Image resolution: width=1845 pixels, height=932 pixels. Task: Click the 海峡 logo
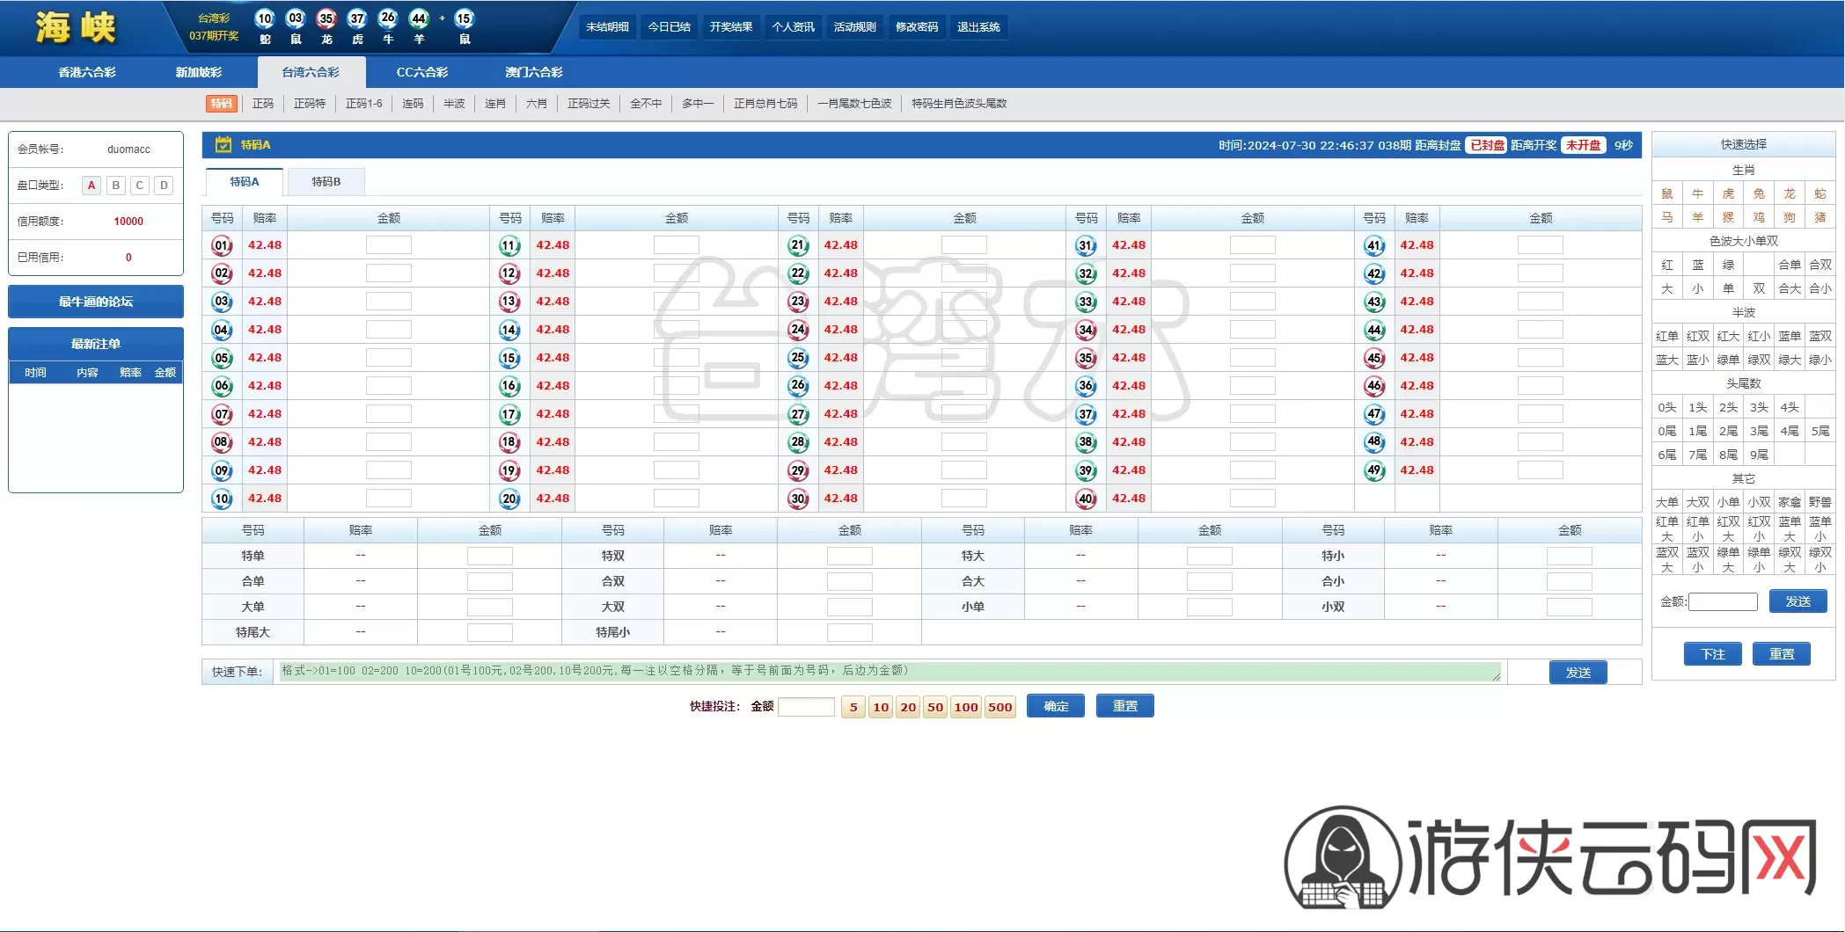76,27
